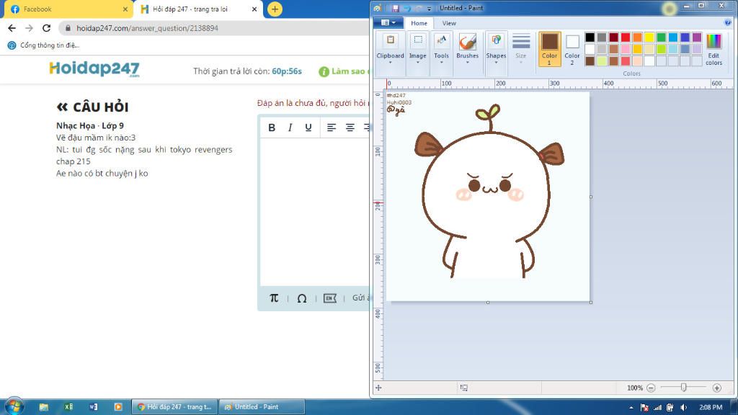Select the Color 2 button
The image size is (738, 415).
[572, 49]
